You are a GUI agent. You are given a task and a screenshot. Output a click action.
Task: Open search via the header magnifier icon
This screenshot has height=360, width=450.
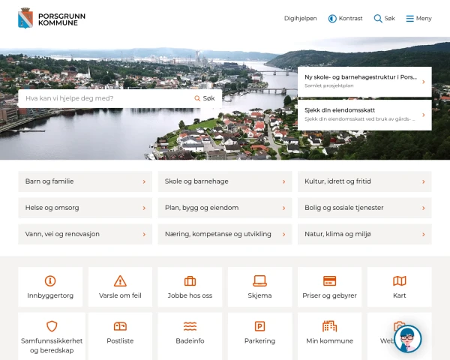[378, 19]
